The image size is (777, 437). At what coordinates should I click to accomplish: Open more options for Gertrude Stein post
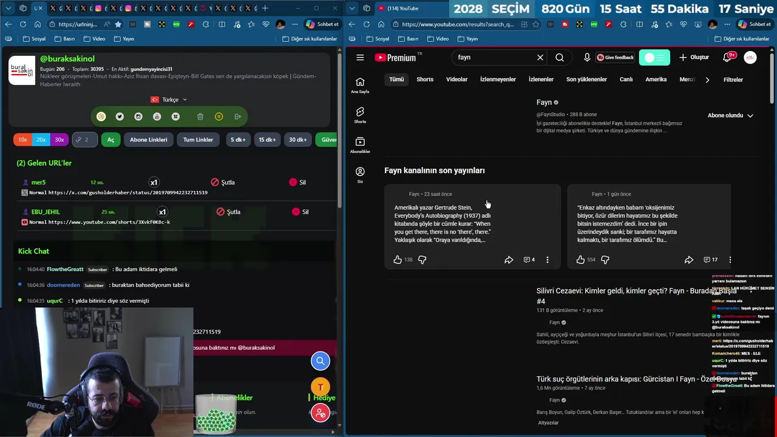tap(548, 260)
